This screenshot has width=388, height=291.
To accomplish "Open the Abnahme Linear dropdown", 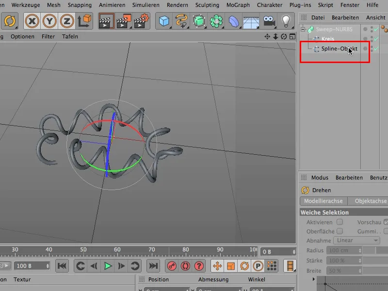I will 357,241.
